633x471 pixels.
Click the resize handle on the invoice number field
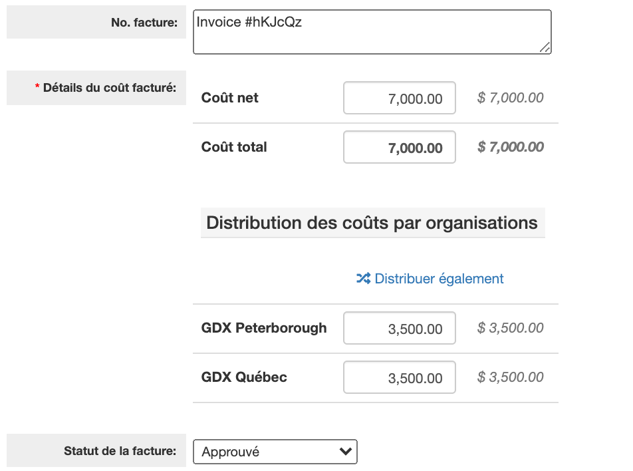pyautogui.click(x=547, y=49)
